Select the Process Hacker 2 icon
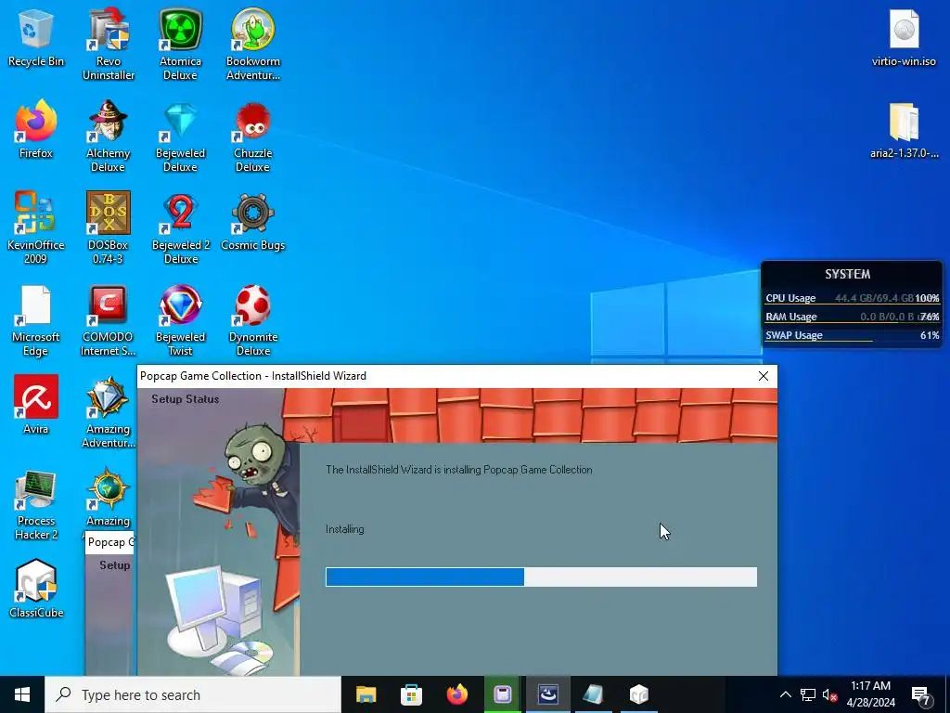950x713 pixels. 36,504
